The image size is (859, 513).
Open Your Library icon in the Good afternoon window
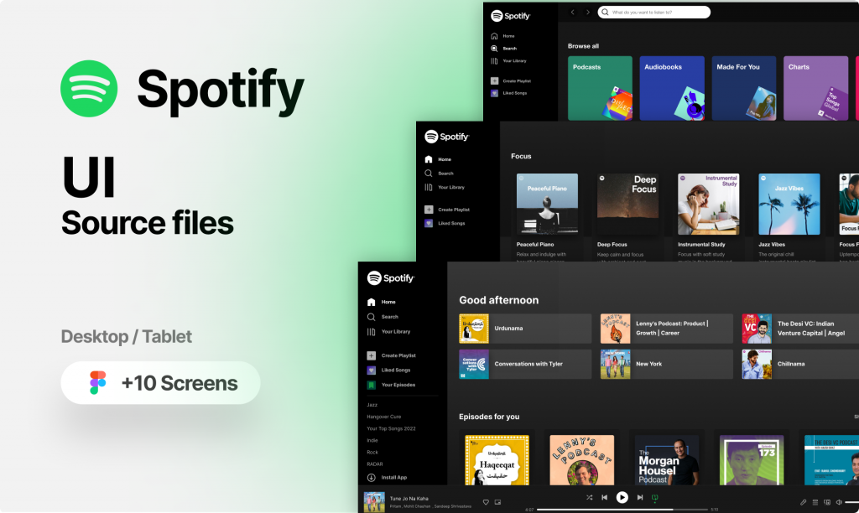click(x=371, y=331)
